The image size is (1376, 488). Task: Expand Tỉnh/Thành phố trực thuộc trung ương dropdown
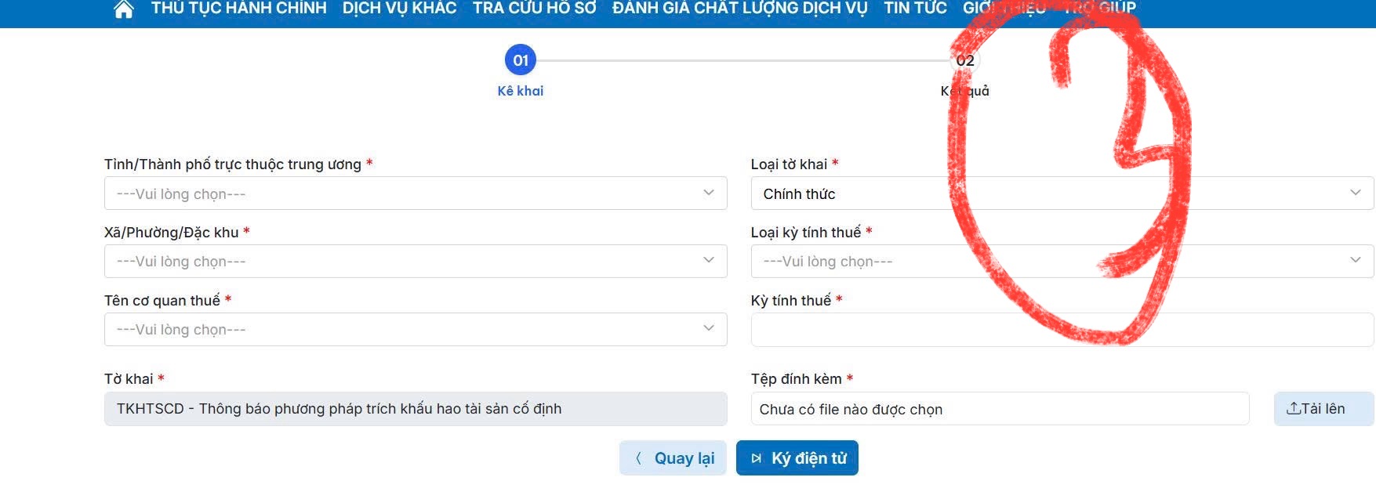[415, 193]
